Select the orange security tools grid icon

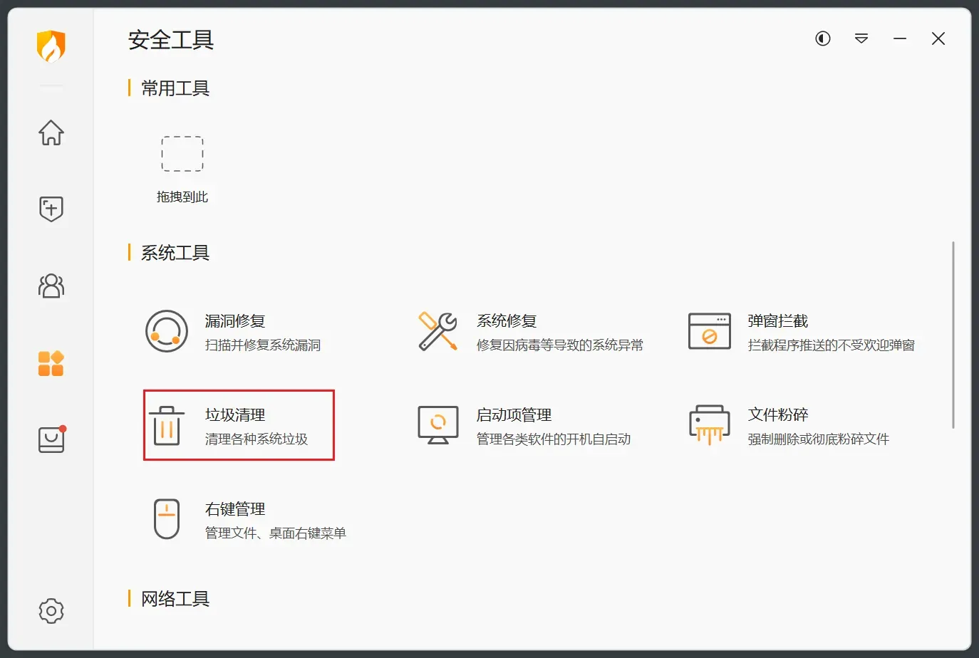point(51,363)
